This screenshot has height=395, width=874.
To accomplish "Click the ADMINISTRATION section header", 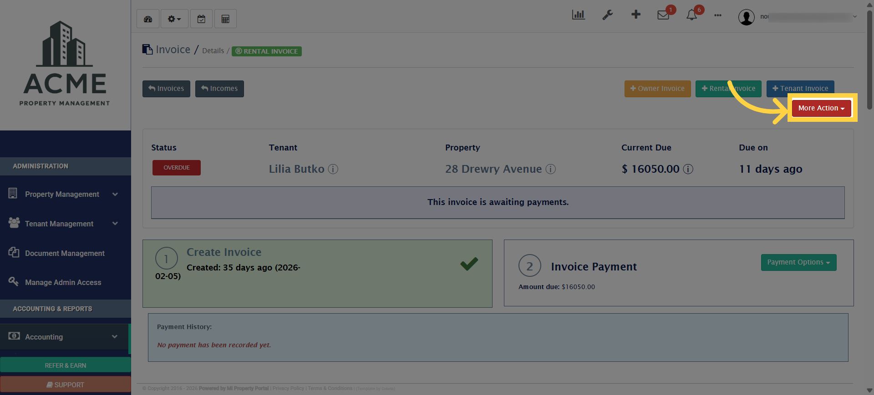I will click(66, 166).
